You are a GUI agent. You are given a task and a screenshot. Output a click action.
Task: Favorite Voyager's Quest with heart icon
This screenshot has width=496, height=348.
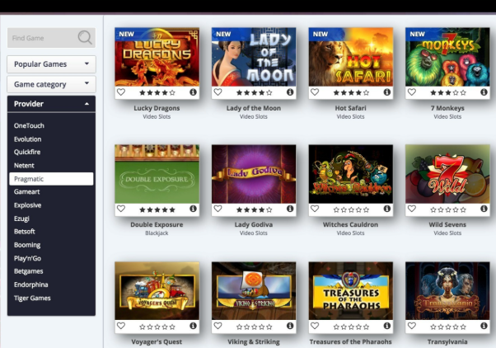pyautogui.click(x=121, y=326)
